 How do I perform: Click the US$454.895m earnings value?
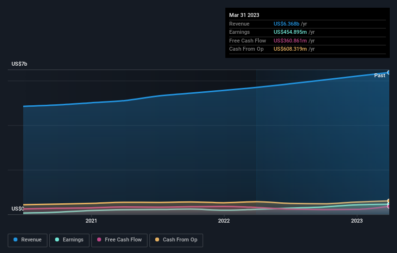point(290,32)
